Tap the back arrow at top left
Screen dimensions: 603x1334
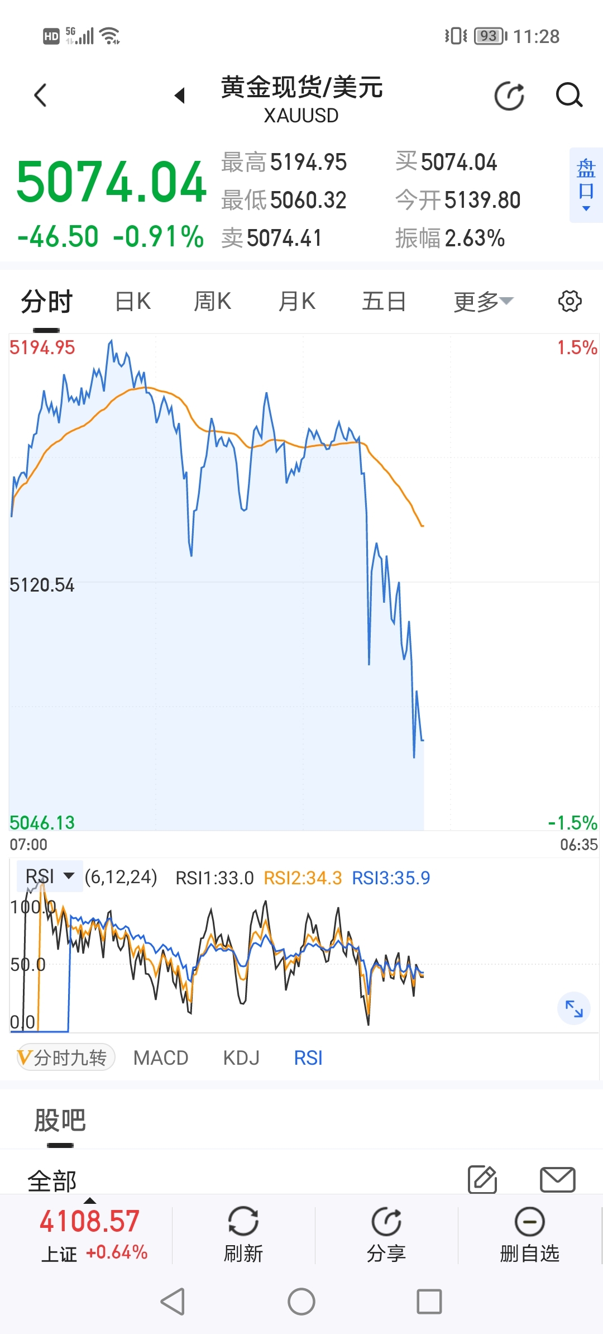point(40,95)
